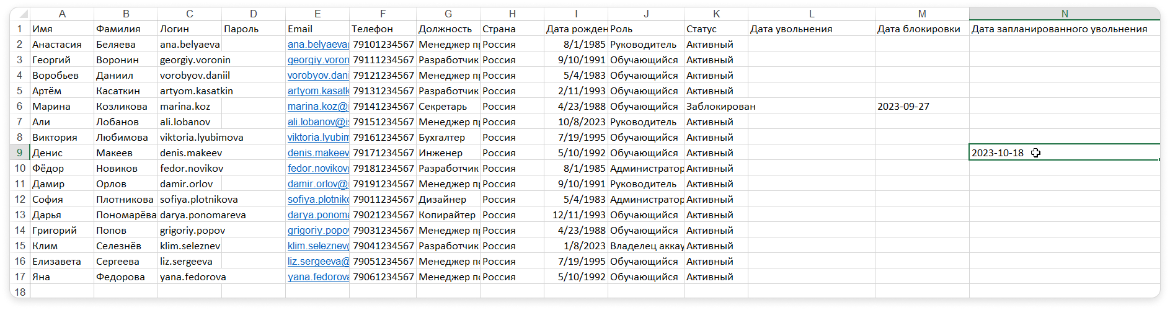Click the Секретарь position cell
1170x310 pixels.
coord(448,106)
